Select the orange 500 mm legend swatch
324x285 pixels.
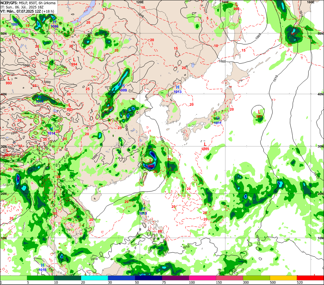click(283, 278)
